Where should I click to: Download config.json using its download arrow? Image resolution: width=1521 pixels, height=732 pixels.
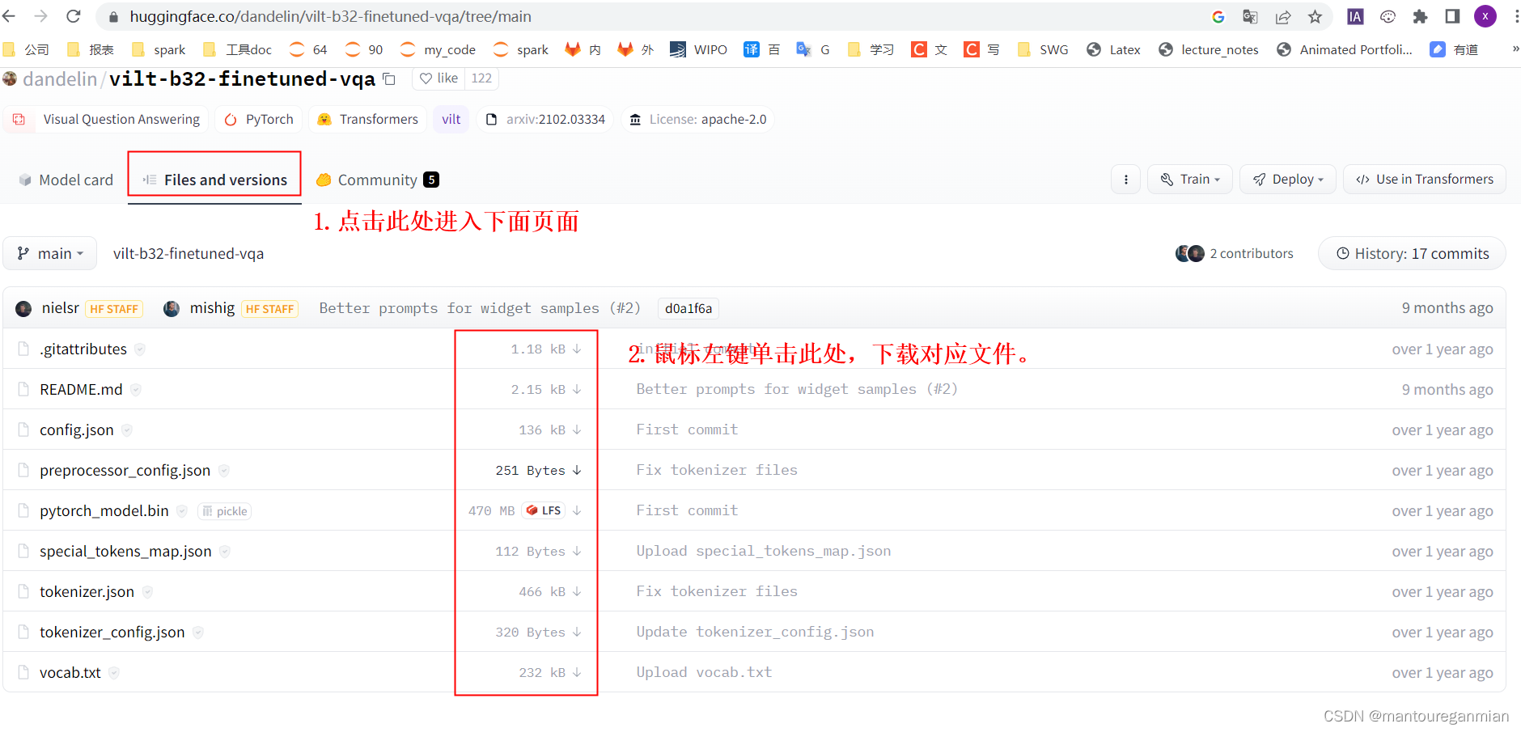(577, 429)
